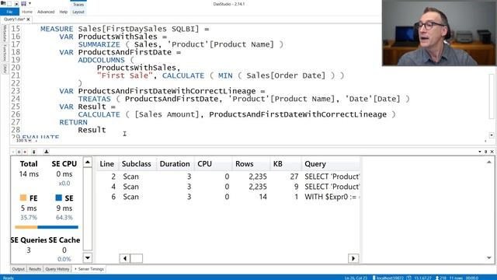Switch to the Query History tab
This screenshot has height=280, width=497.
point(57,269)
